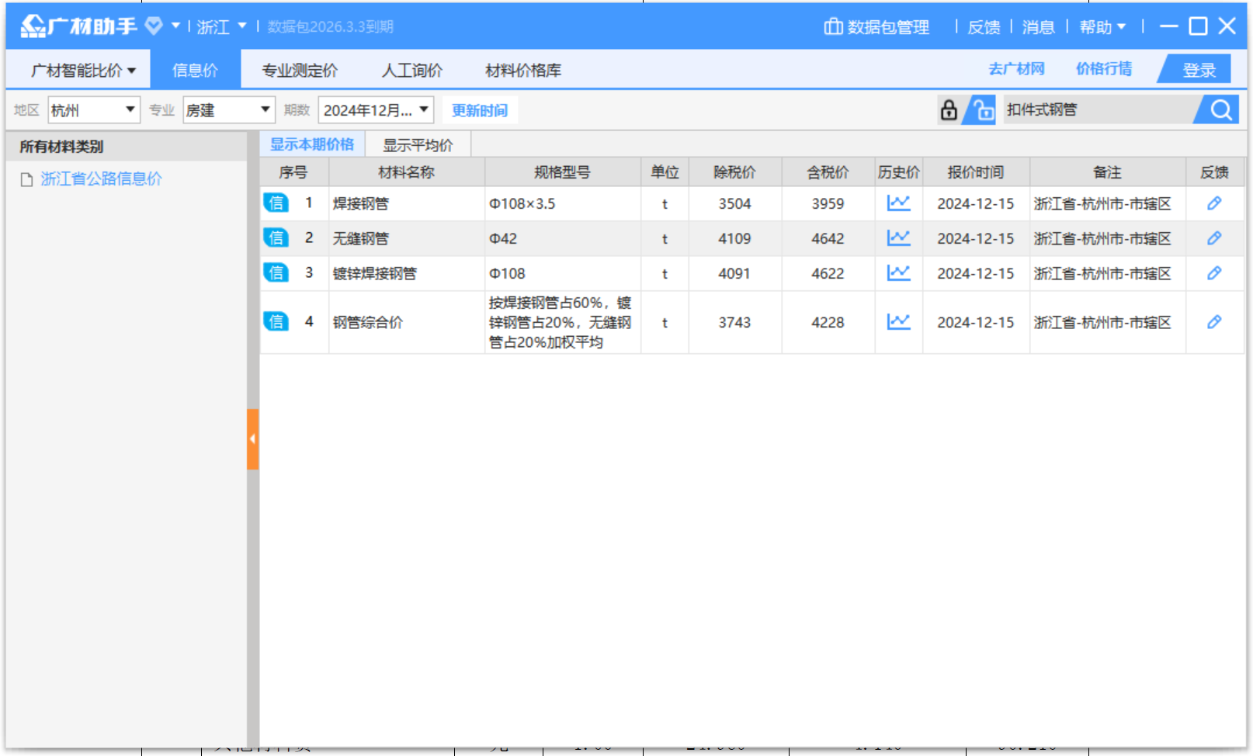1253x756 pixels.
Task: Open the 材料价格库 tab
Action: click(523, 70)
